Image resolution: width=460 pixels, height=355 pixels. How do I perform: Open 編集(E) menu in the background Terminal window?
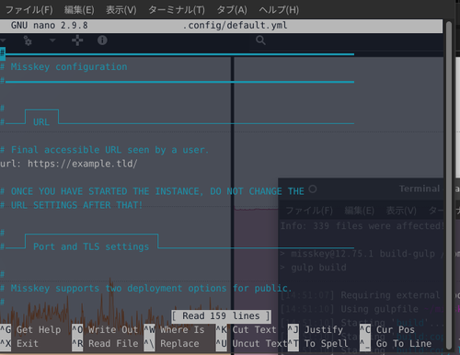coord(360,211)
